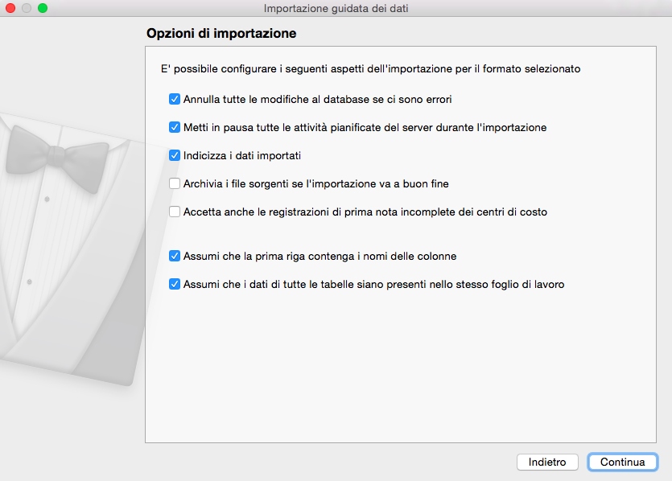Enable 'Archivia i file sorgenti' checkbox
Image resolution: width=672 pixels, height=481 pixels.
click(x=174, y=183)
